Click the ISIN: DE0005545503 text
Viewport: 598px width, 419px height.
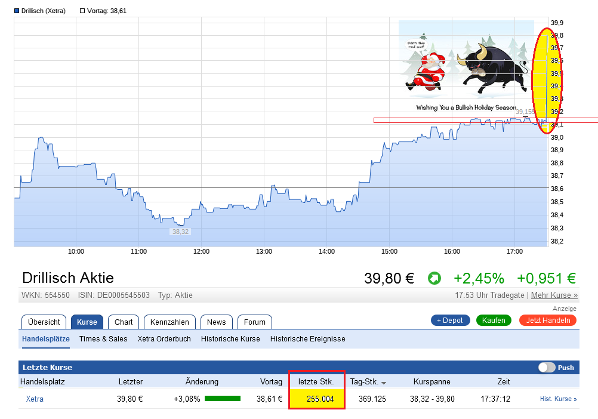point(113,295)
